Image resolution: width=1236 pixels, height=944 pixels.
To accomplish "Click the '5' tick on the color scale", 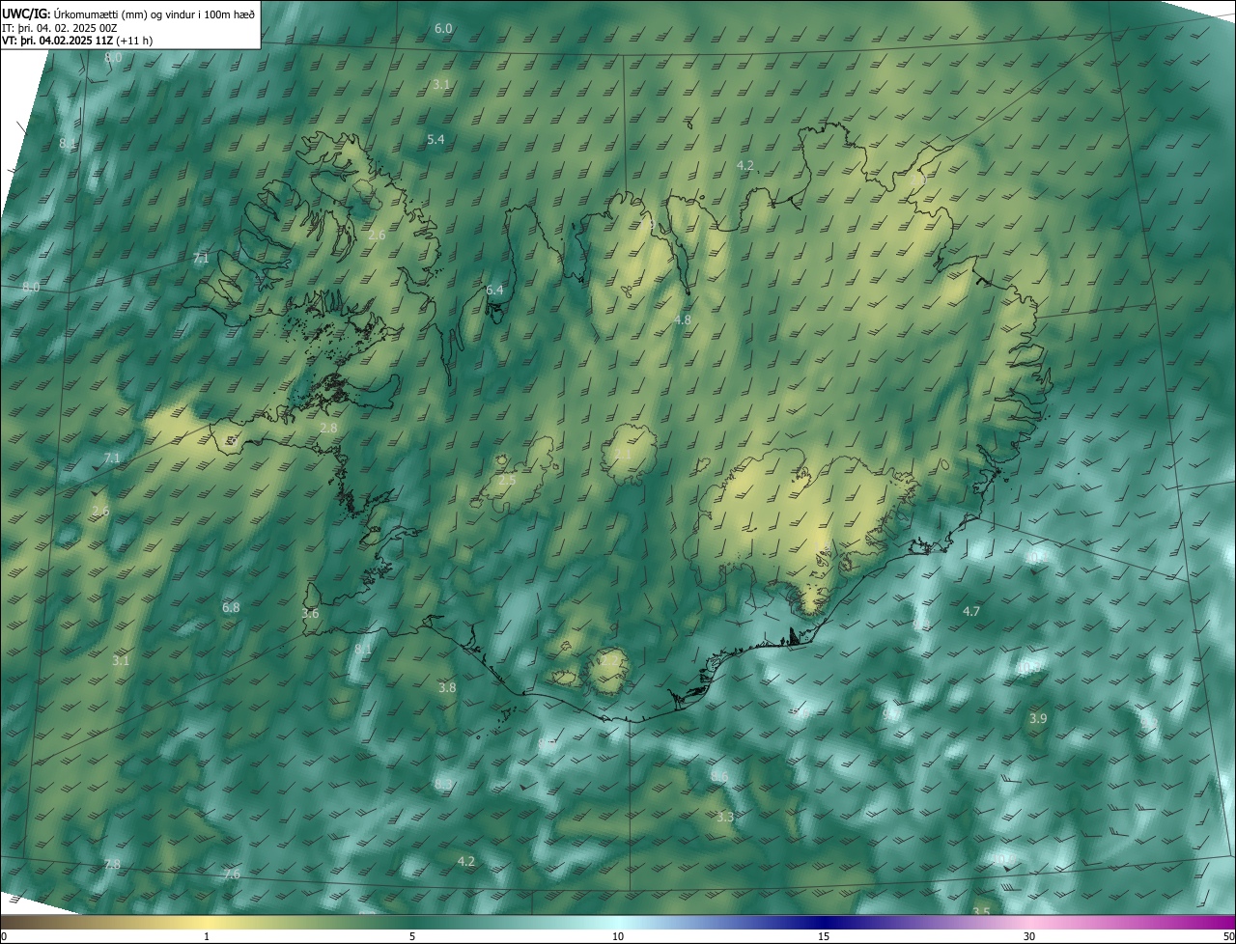I will click(x=412, y=936).
